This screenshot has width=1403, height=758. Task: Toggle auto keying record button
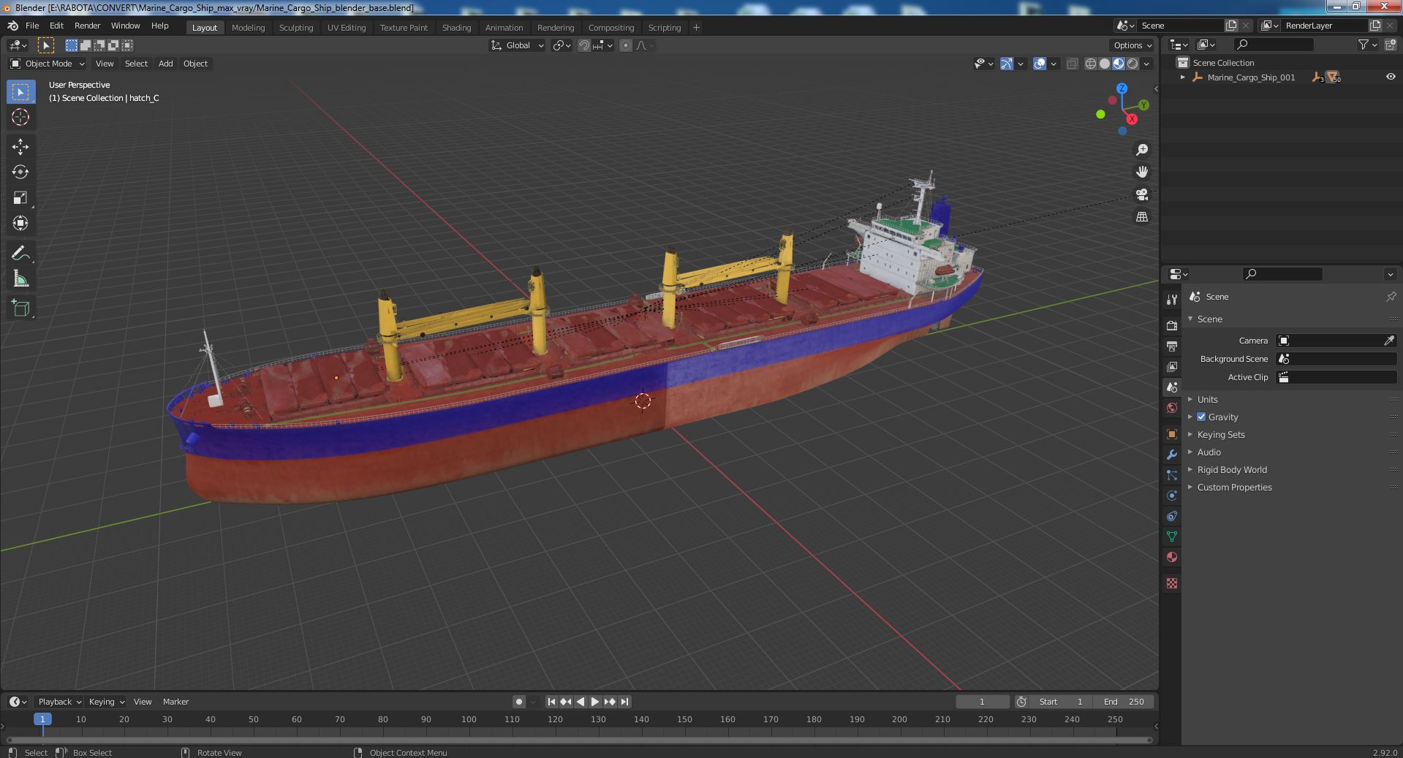(x=519, y=702)
